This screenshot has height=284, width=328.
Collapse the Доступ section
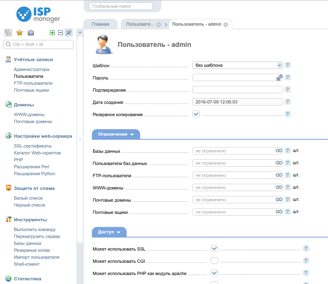(x=109, y=232)
